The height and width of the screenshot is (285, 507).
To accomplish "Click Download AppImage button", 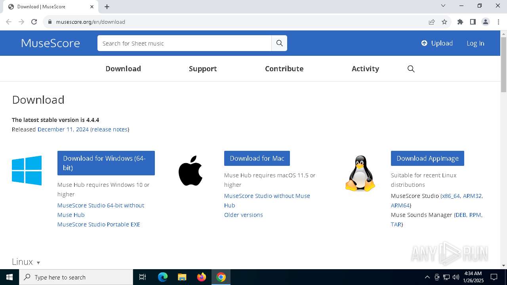I will pyautogui.click(x=427, y=158).
